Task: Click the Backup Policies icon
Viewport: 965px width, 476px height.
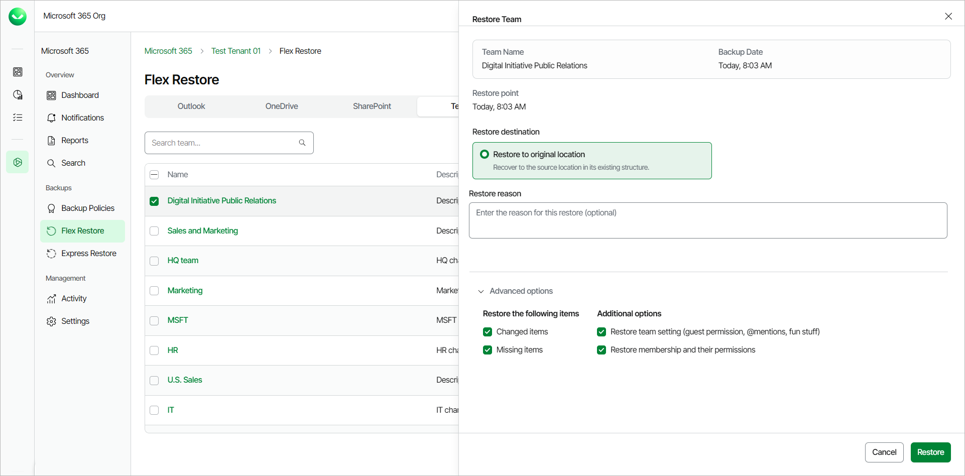Action: 51,208
